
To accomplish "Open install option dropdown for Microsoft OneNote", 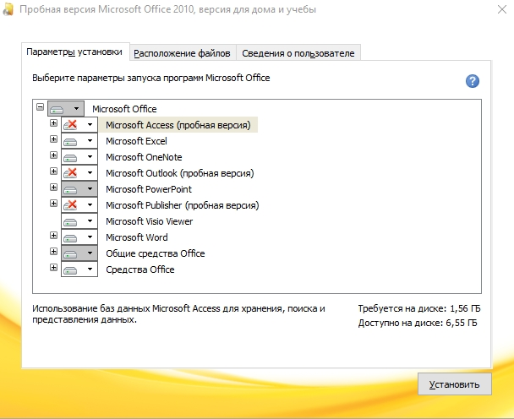I will click(79, 156).
